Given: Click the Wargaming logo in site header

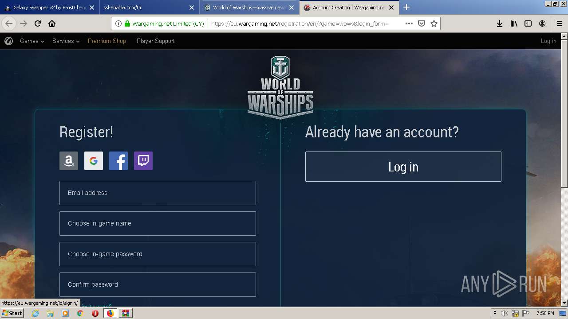Looking at the screenshot, I should coord(8,41).
